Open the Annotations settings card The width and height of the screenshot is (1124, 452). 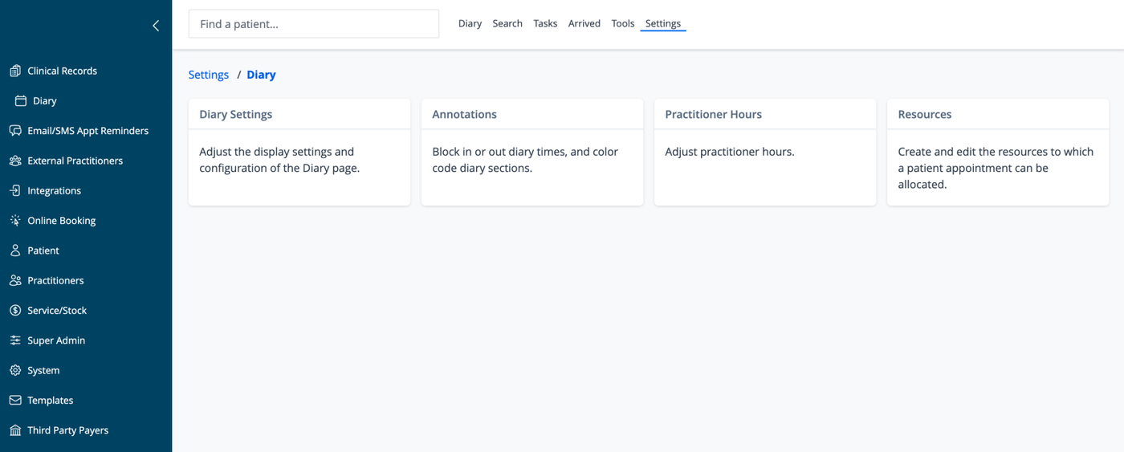(x=532, y=152)
